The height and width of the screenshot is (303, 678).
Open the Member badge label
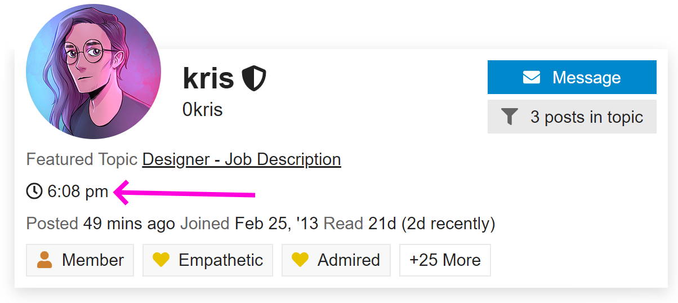pyautogui.click(x=80, y=260)
